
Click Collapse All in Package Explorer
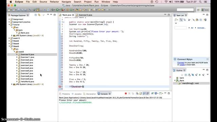pos(36,15)
